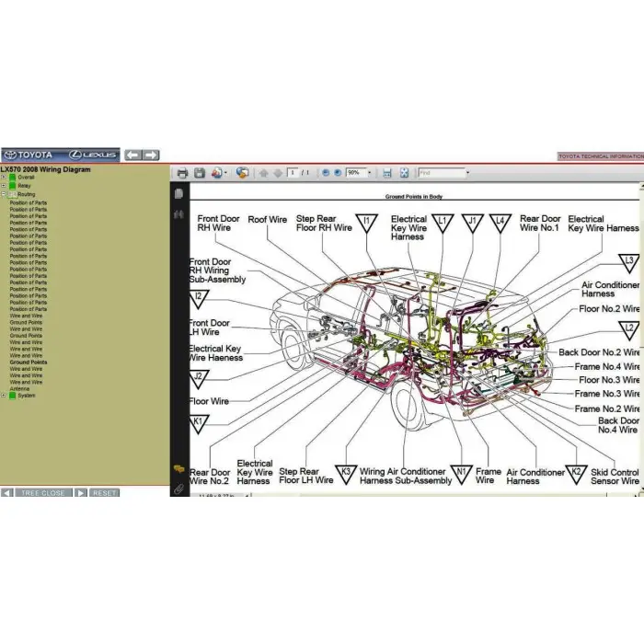Open the attachments paperclip icon

[x=178, y=488]
